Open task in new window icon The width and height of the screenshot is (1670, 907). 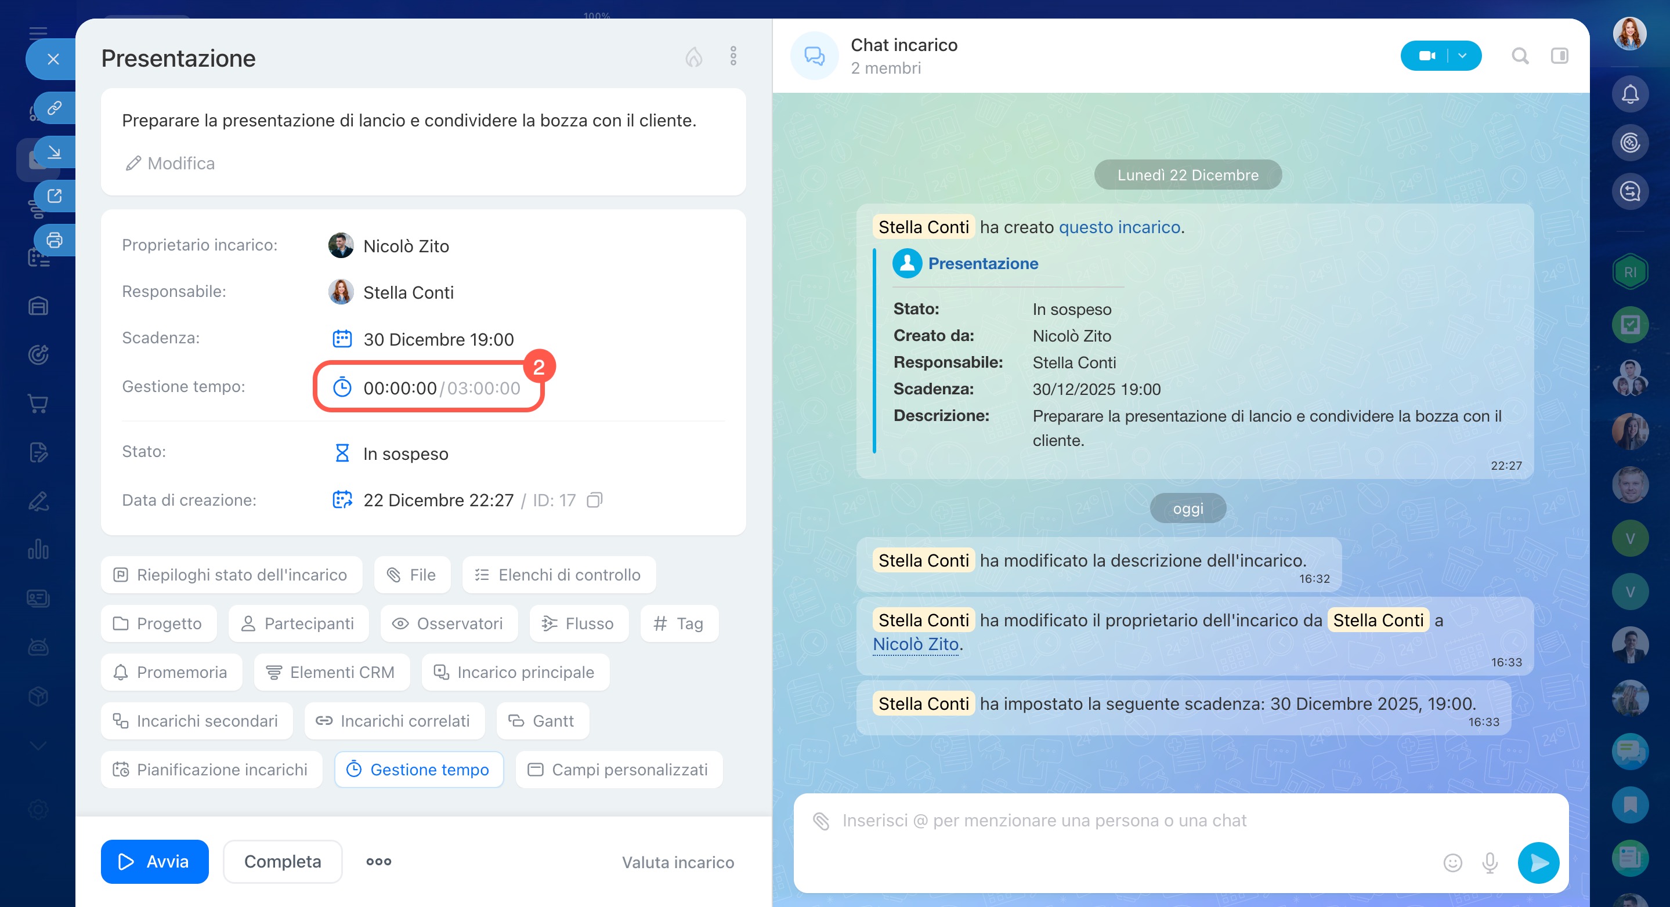(x=55, y=195)
